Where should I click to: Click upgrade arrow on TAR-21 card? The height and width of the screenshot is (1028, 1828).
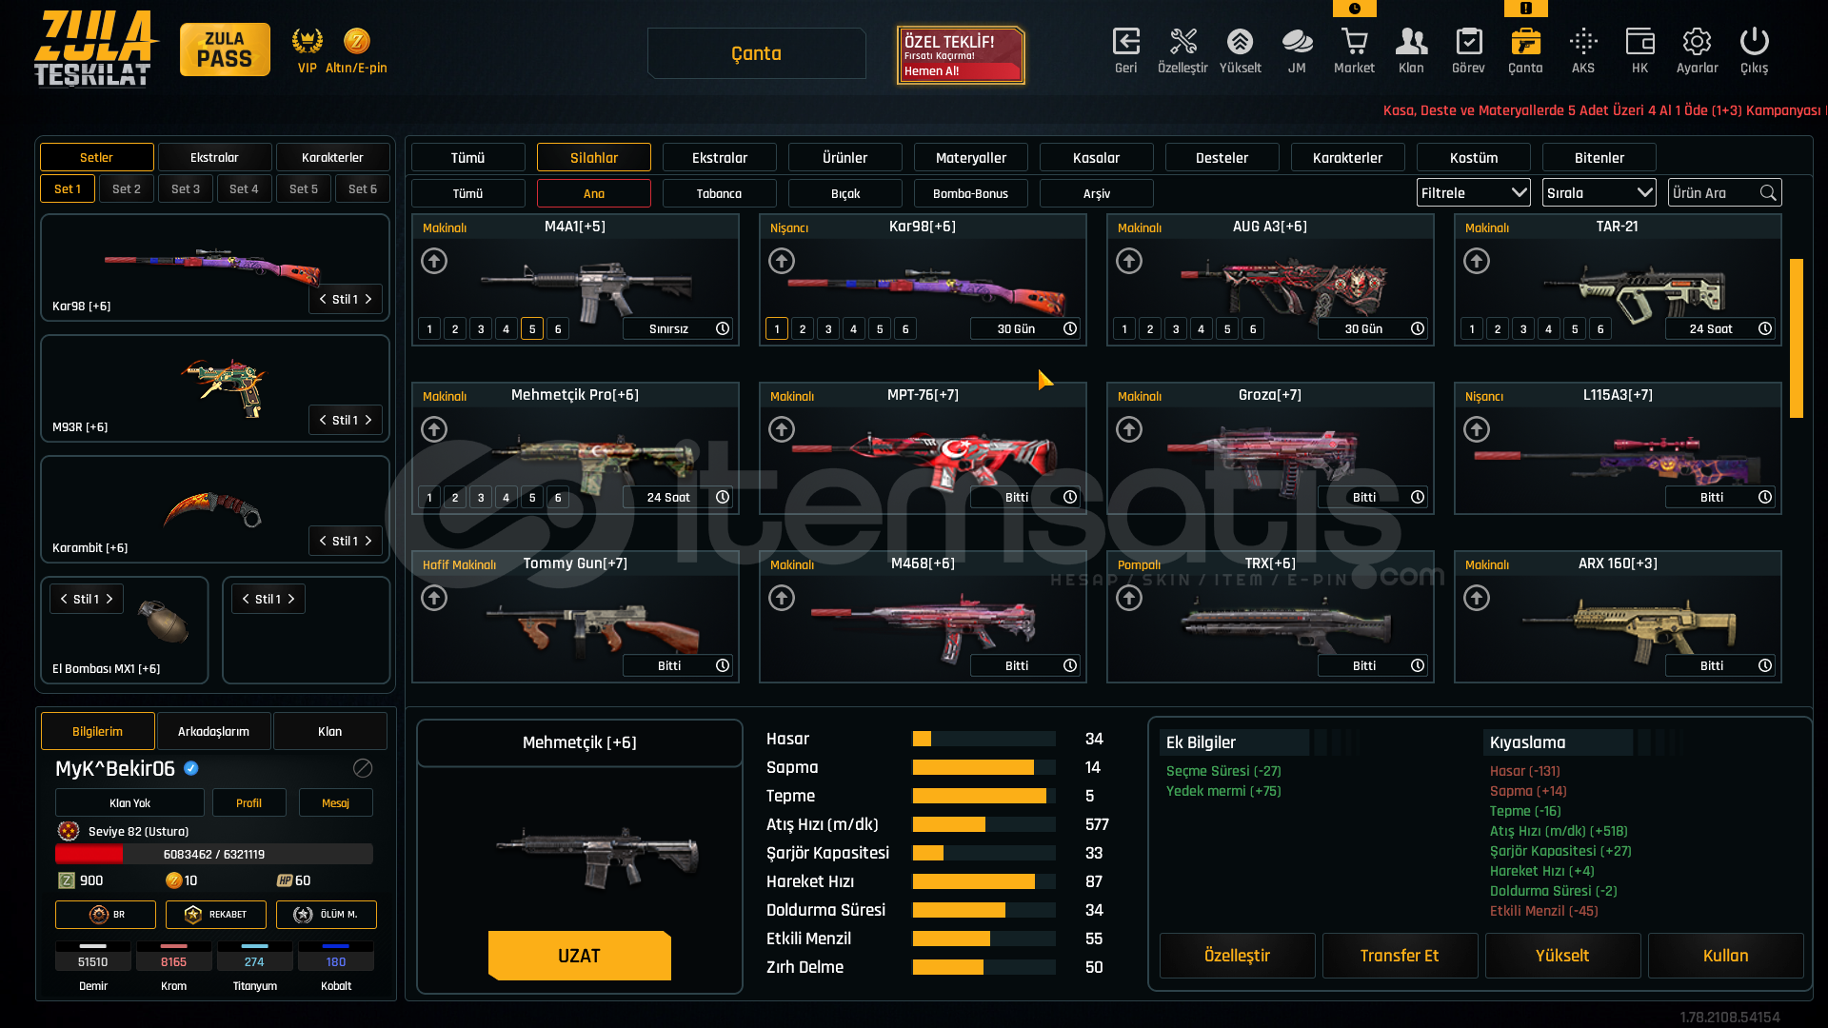tap(1477, 261)
